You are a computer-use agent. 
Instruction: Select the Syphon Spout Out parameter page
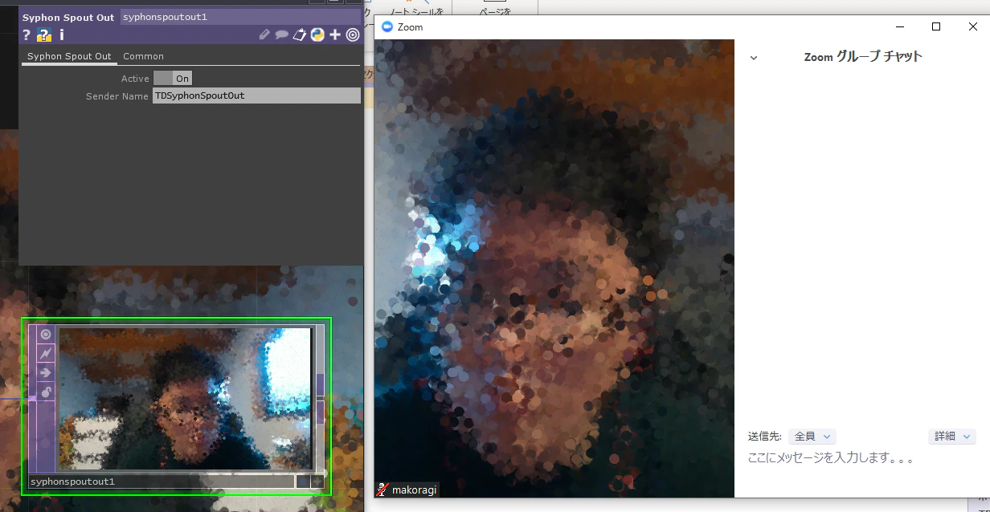click(69, 56)
